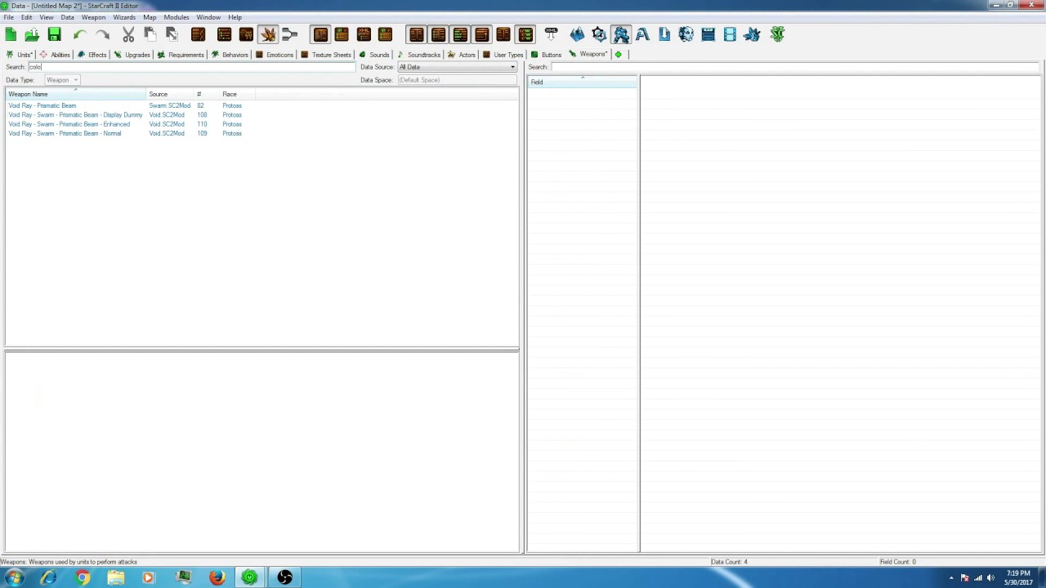Click the Save floppy disk icon
The width and height of the screenshot is (1046, 588).
pyautogui.click(x=54, y=34)
